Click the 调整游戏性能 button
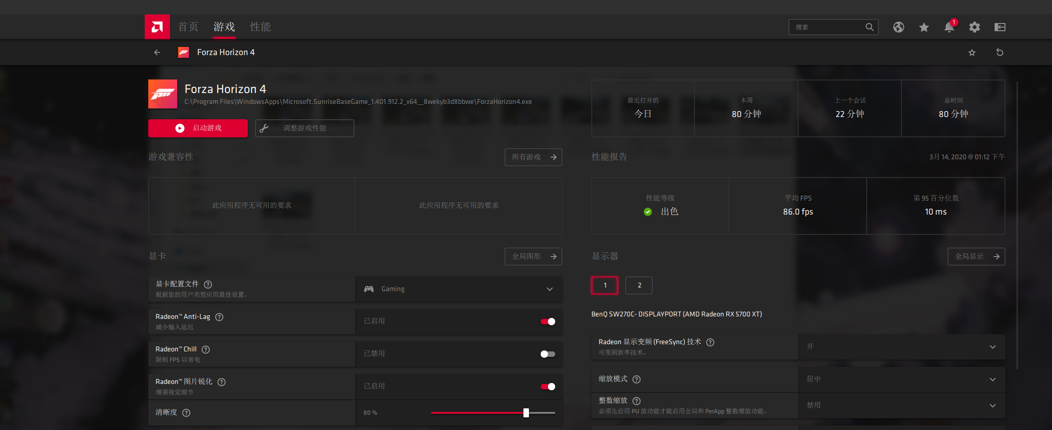The height and width of the screenshot is (430, 1052). coord(304,128)
